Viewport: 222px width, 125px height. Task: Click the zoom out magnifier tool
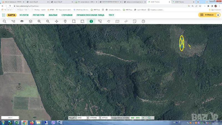[x=48, y=21]
